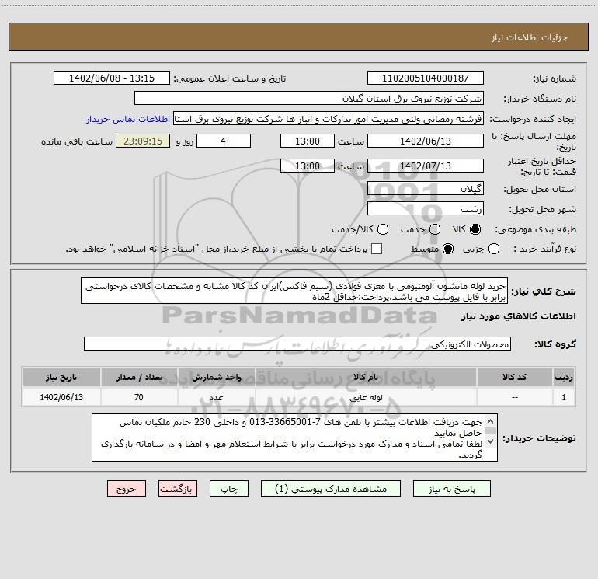This screenshot has height=579, width=598.
Task: Click the کد کالا column header
Action: pos(514,378)
